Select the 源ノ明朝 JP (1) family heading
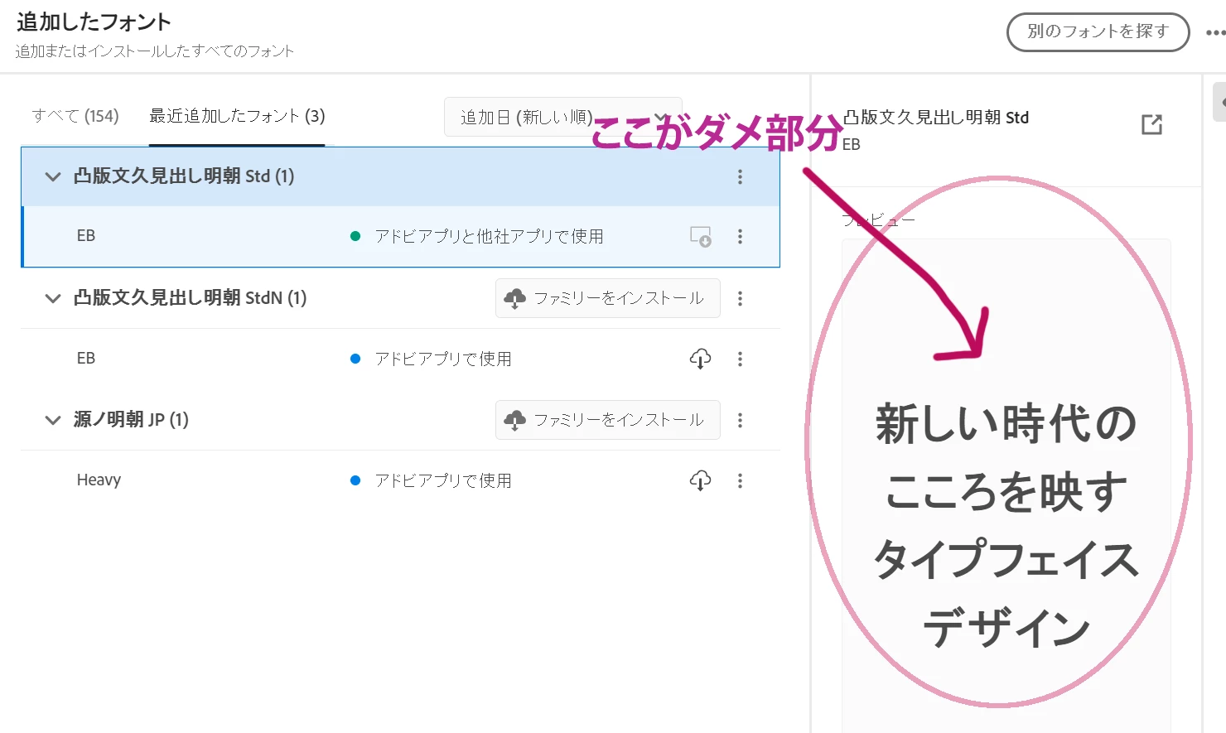 tap(131, 419)
